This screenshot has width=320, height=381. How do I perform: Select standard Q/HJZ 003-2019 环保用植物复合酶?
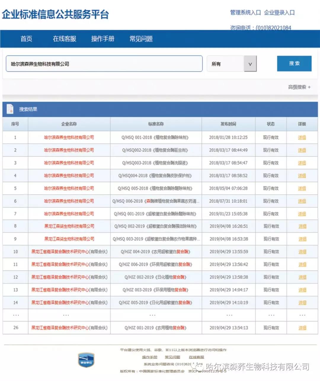[156, 290]
